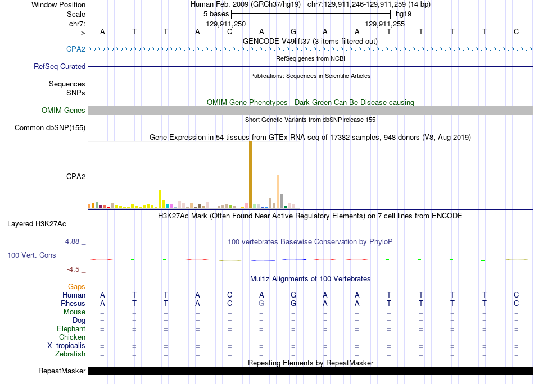Click the 'RefSeq genes from NCBI' title
Screen dimensions: 534x384
(310, 58)
